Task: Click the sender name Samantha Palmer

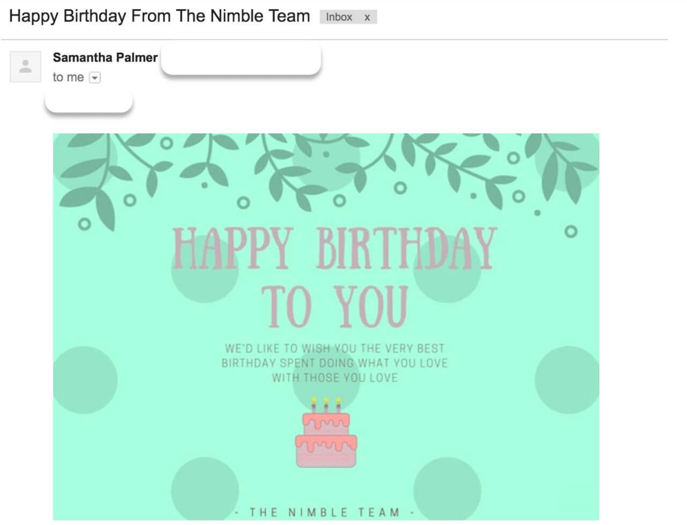Action: coord(105,57)
